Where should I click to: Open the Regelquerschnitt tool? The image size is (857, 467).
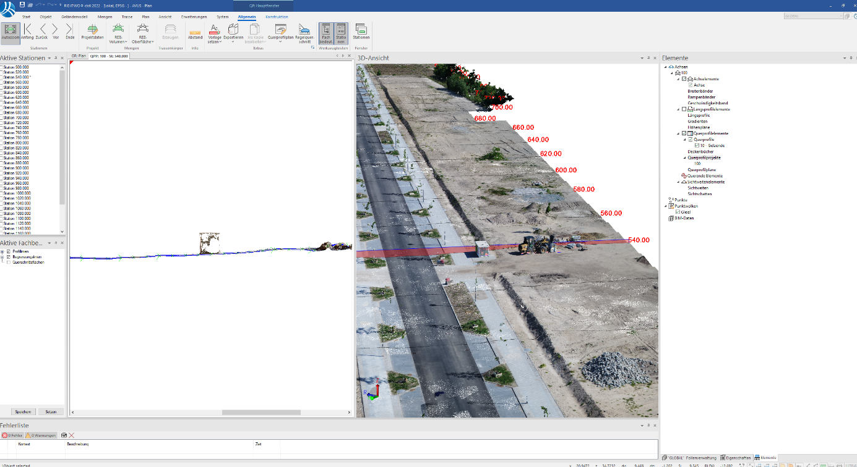304,32
